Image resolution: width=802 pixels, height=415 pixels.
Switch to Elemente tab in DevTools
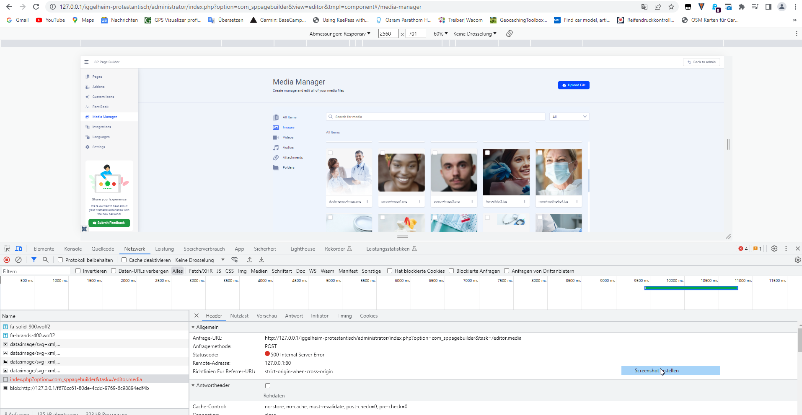[x=44, y=248]
